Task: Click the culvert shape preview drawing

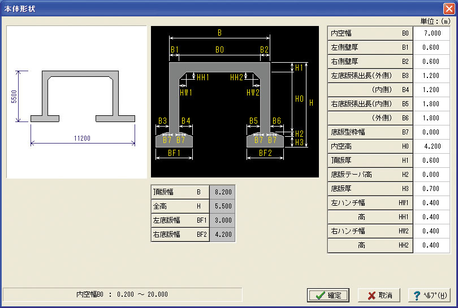Action: (76, 102)
